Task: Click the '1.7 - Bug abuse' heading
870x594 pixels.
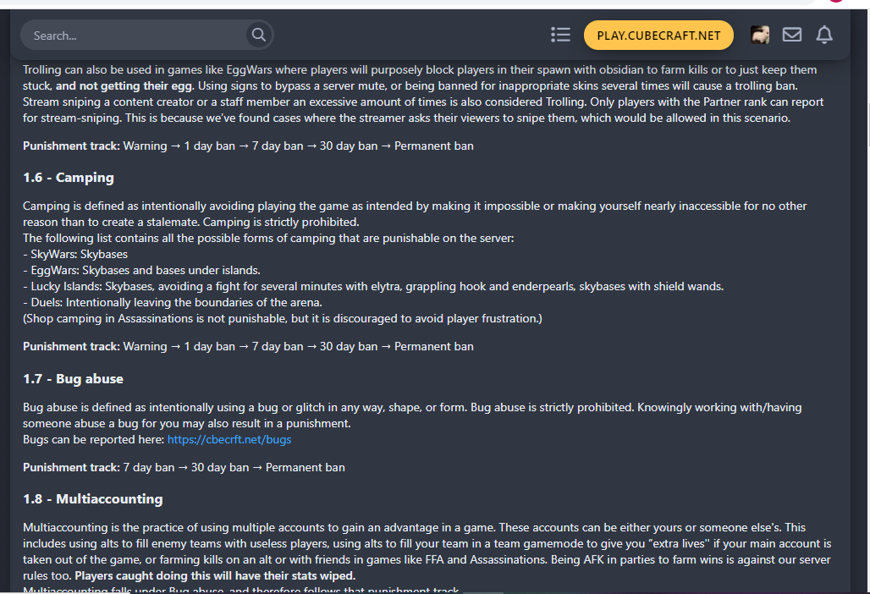Action: 74,379
